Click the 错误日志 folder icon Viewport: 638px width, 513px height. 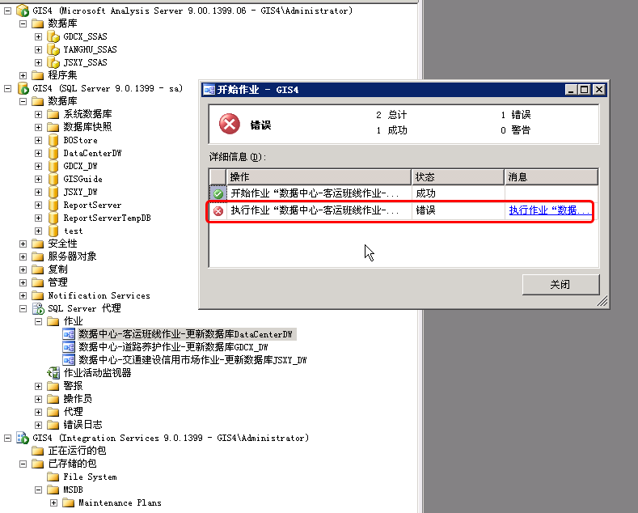[x=53, y=425]
